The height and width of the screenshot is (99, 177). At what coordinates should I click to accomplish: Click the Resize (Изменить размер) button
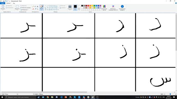tap(25, 8)
